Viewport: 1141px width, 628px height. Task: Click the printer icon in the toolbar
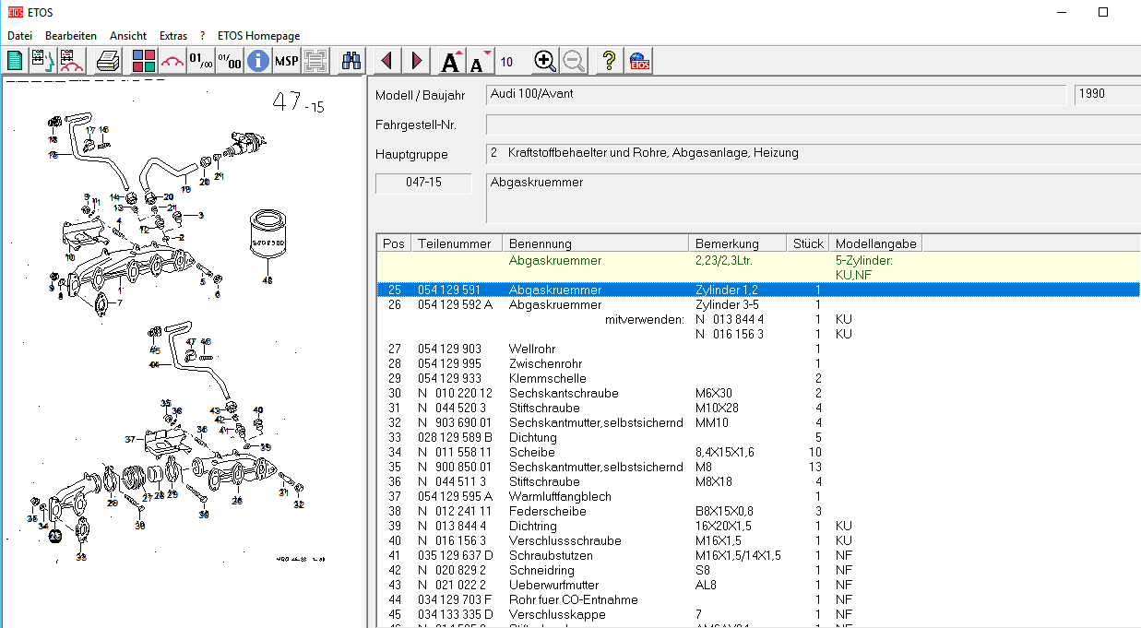[x=109, y=62]
